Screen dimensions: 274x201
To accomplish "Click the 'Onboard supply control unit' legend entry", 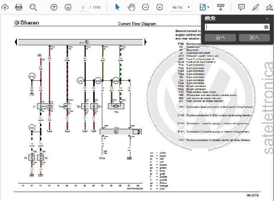I will click(202, 56).
